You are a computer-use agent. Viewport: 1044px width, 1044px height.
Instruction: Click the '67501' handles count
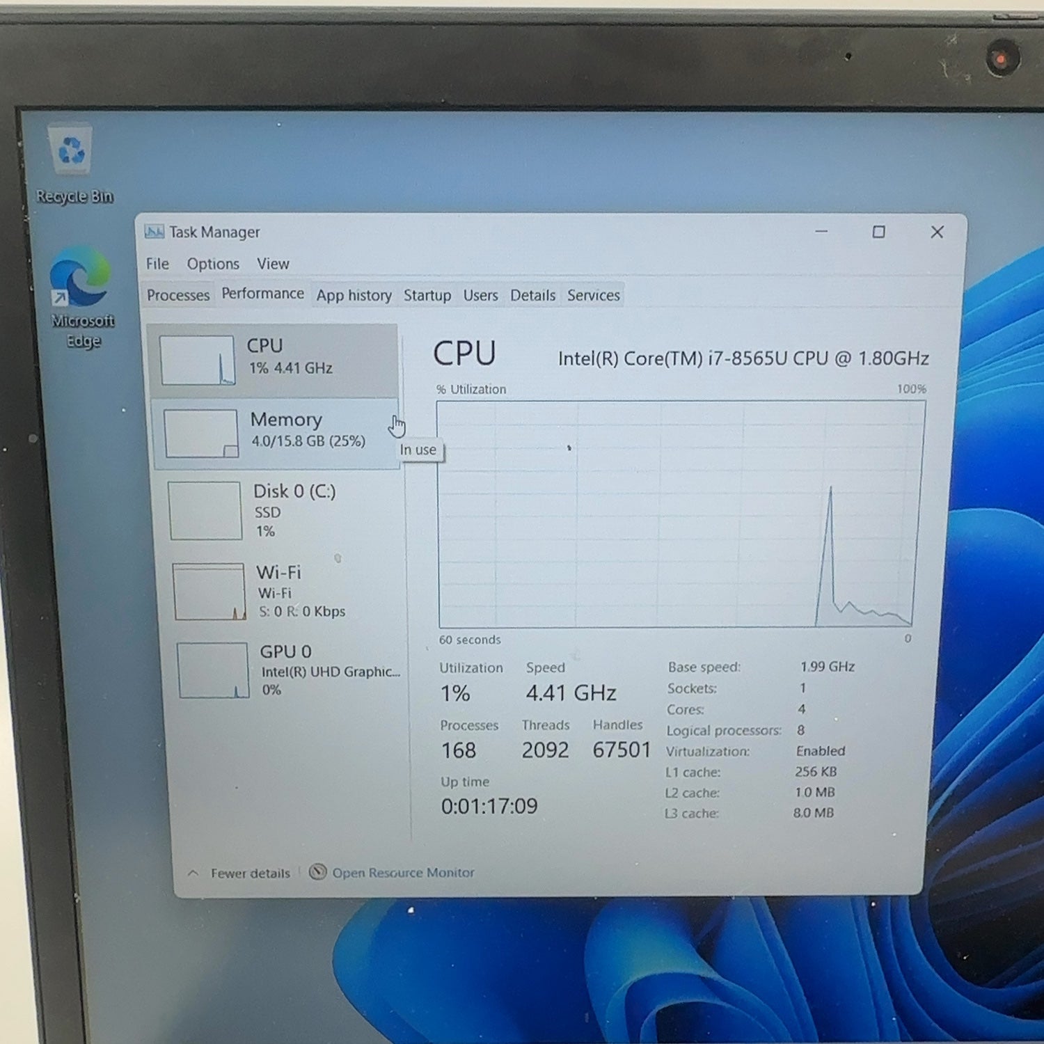(x=622, y=750)
